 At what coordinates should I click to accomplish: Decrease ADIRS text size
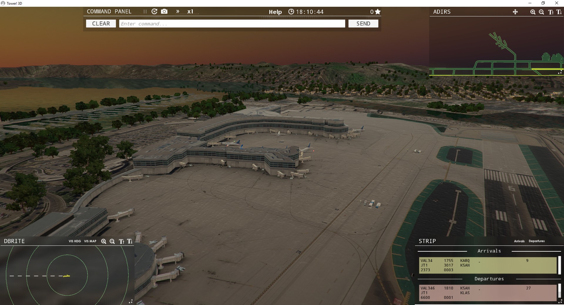pyautogui.click(x=559, y=12)
